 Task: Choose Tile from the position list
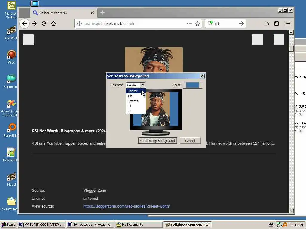136,96
